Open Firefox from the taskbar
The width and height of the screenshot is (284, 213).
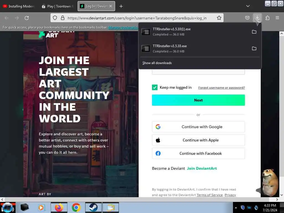click(x=59, y=207)
